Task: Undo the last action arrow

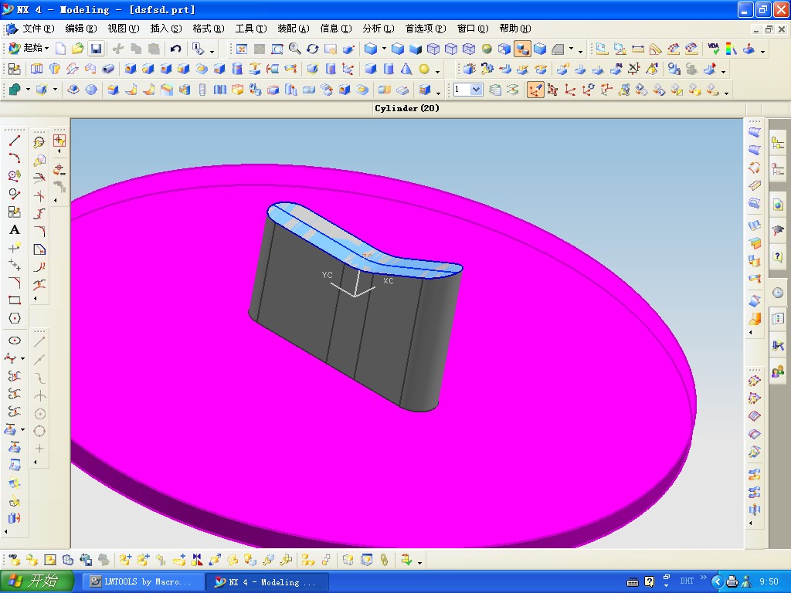Action: tap(175, 49)
